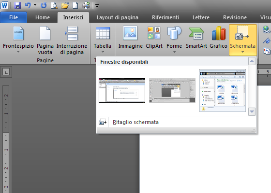Open the Layout di pagina tab

[x=118, y=17]
